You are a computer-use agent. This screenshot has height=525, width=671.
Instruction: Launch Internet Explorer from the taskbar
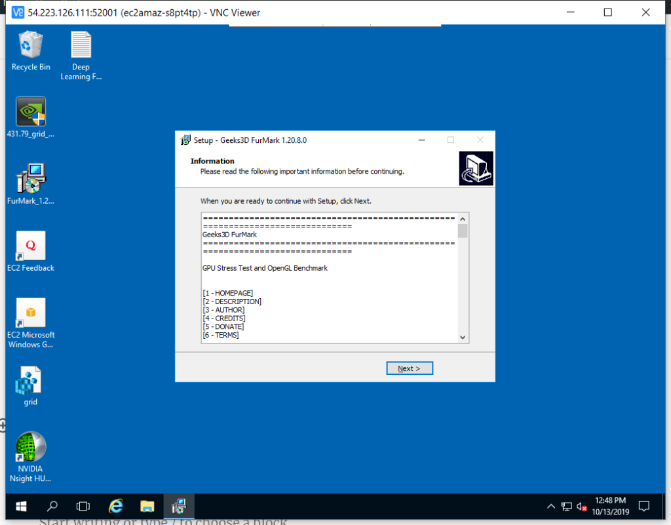coord(116,506)
